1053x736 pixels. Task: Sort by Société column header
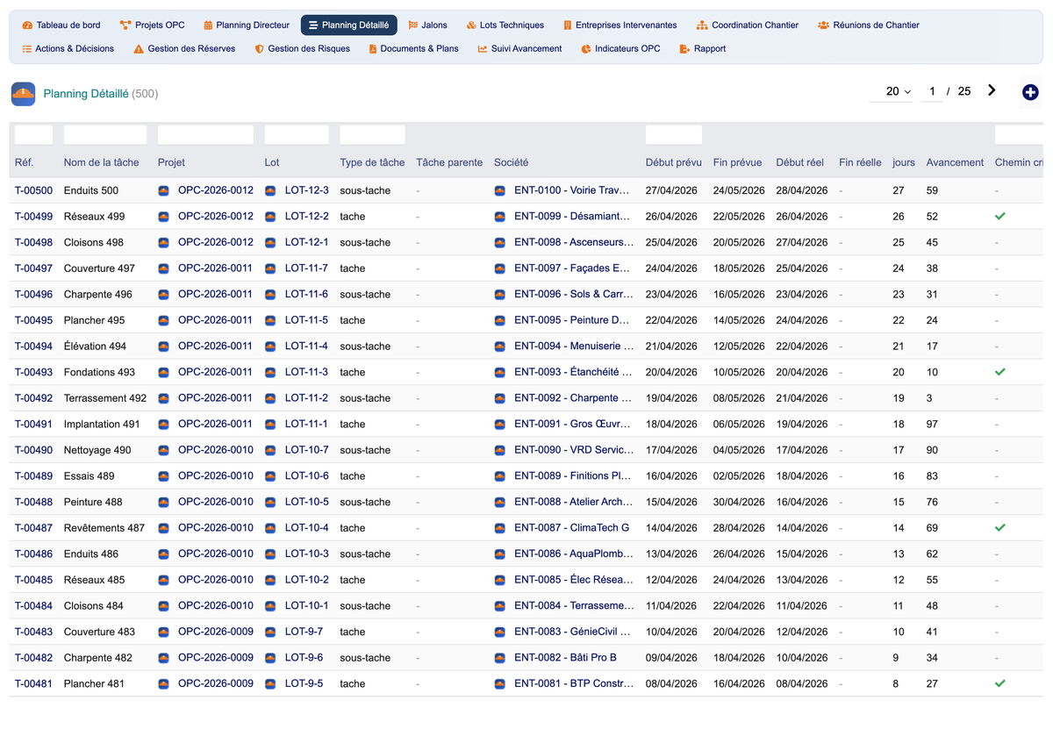(511, 162)
